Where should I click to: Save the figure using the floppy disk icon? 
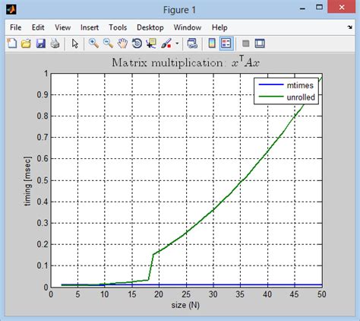(x=40, y=43)
